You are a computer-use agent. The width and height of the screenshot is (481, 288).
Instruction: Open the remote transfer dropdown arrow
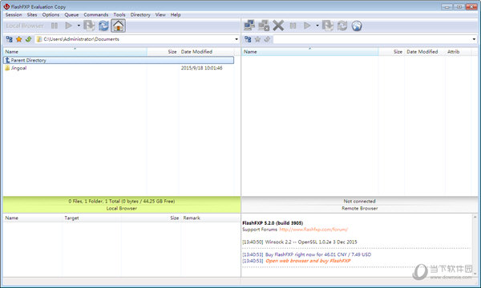(x=317, y=26)
